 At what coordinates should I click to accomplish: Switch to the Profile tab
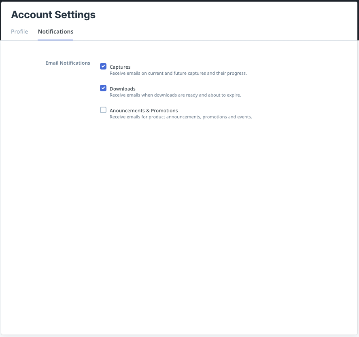(19, 32)
